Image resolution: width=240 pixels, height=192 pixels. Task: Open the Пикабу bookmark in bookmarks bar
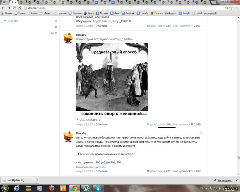(x=143, y=13)
